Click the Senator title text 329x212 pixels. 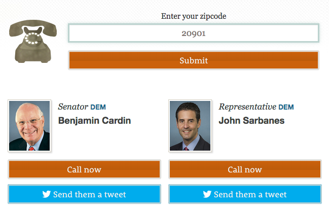tap(73, 107)
